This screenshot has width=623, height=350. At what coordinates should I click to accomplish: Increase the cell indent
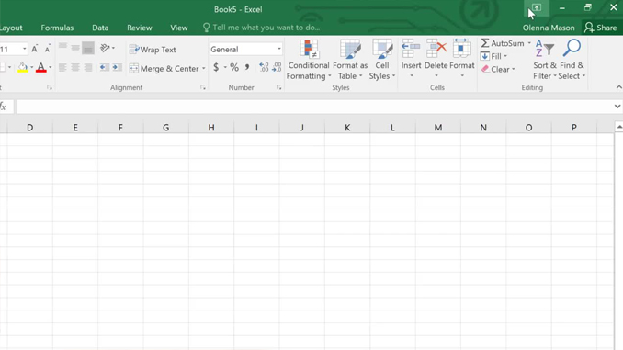click(x=117, y=68)
